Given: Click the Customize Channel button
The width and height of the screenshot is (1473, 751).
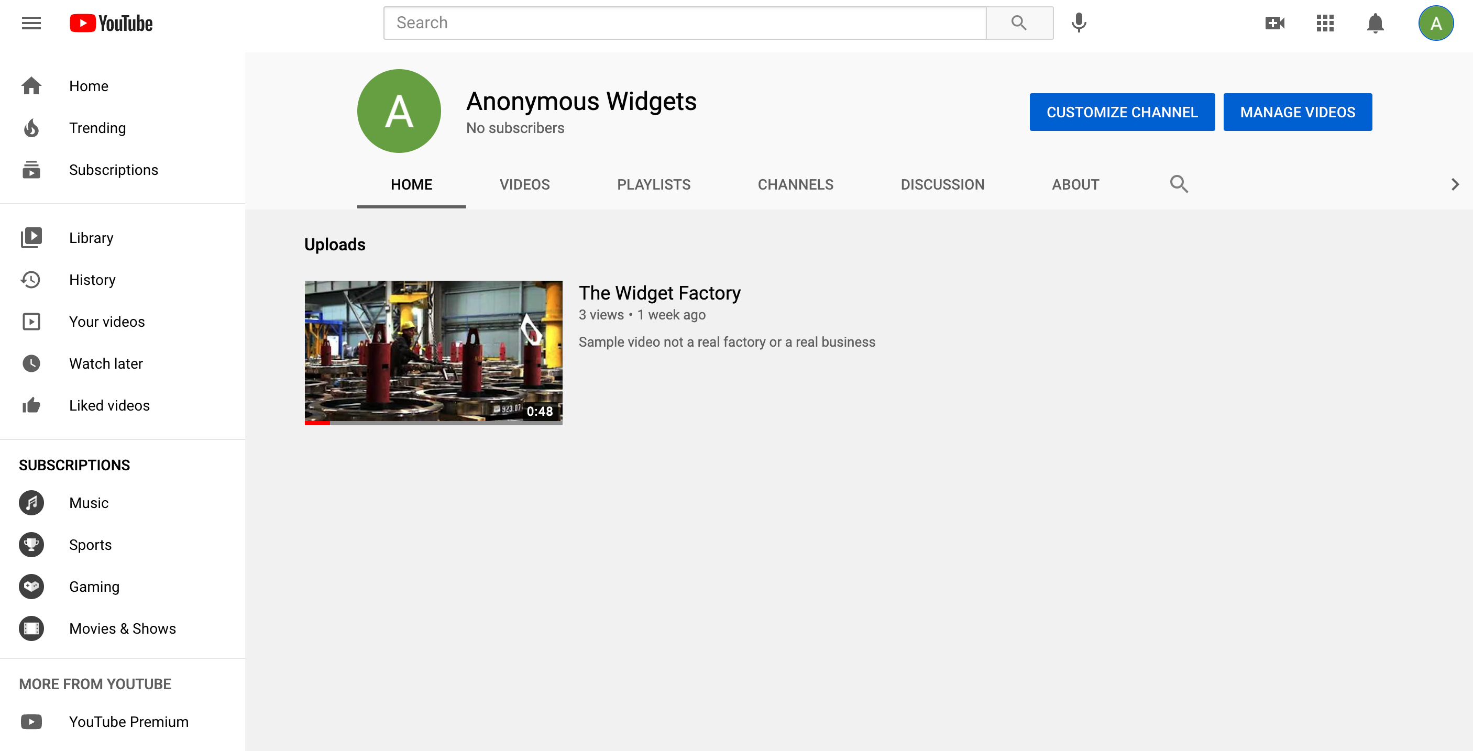Looking at the screenshot, I should click(1122, 112).
